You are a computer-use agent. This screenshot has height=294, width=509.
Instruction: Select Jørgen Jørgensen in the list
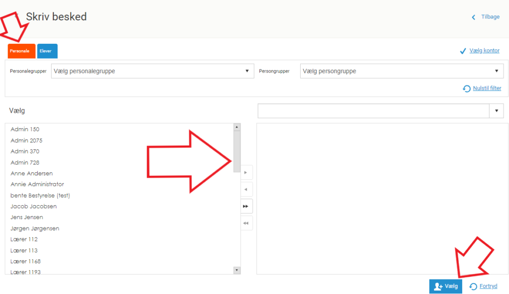35,228
